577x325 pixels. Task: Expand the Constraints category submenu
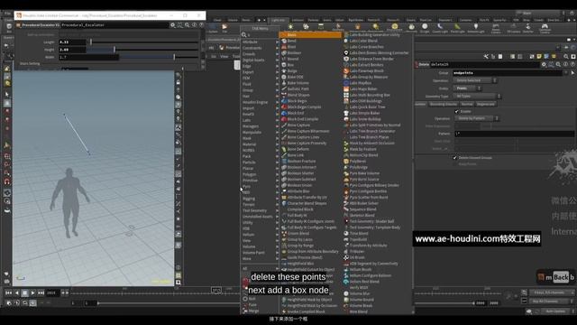pyautogui.click(x=260, y=48)
